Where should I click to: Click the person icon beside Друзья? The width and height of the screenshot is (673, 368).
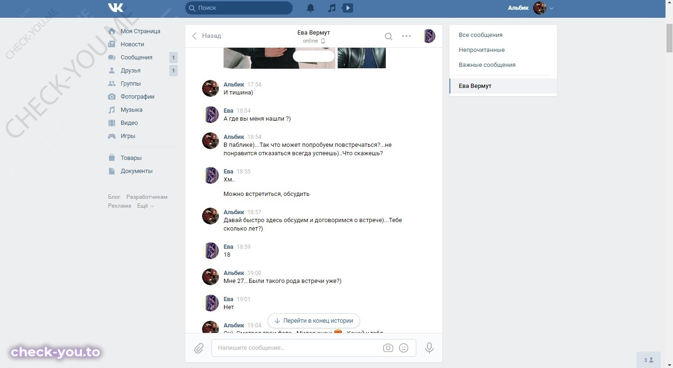[x=112, y=71]
